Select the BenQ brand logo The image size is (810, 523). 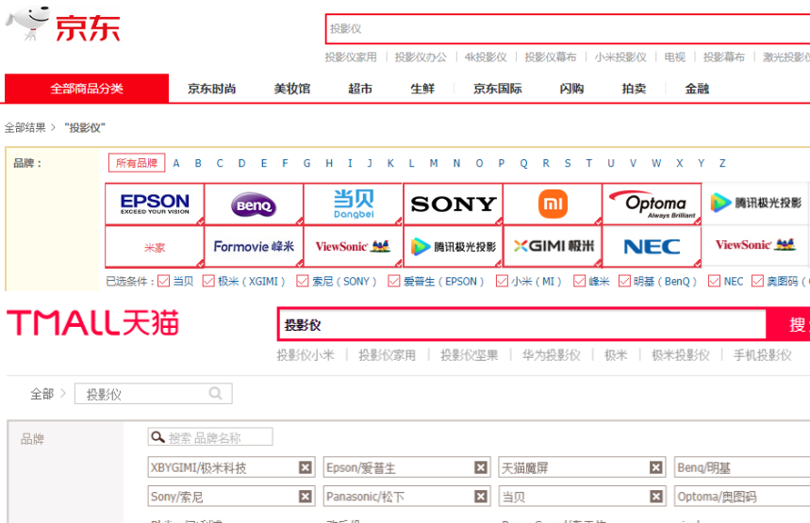pos(254,204)
